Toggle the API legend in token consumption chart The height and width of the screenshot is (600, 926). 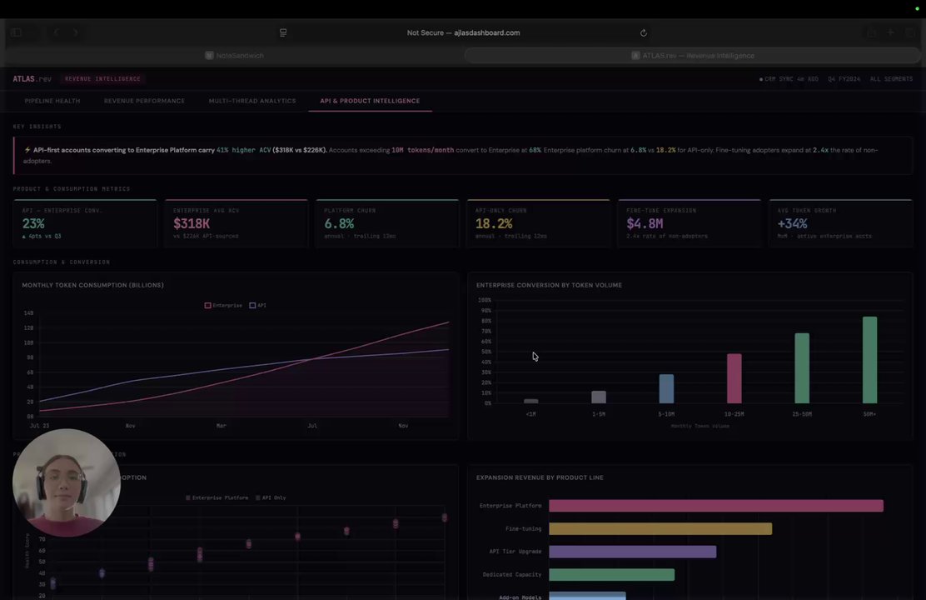(x=257, y=306)
